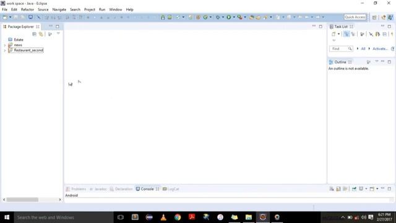Open the Debug dropdown arrow
Screen dimensions: 396x223
(223, 17)
